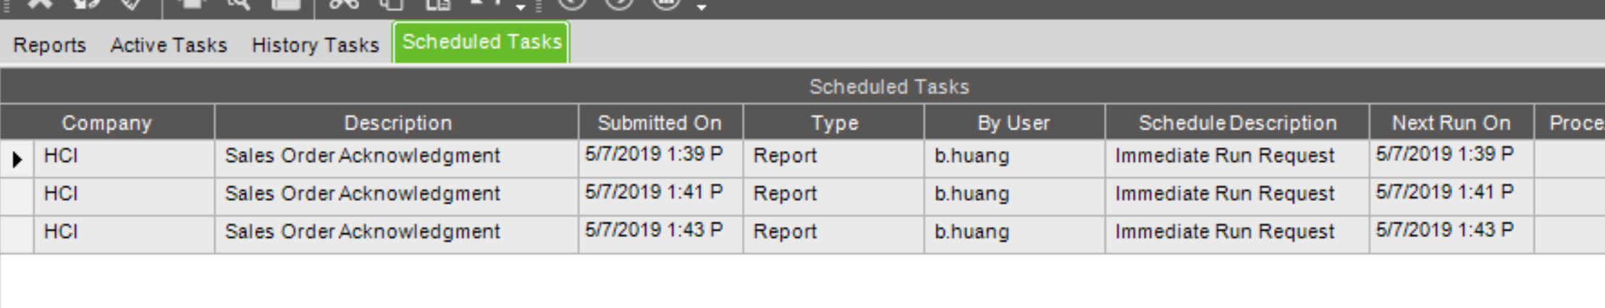Image resolution: width=1605 pixels, height=308 pixels.
Task: Open dropdown arrow after the paste icons
Action: coord(521,7)
